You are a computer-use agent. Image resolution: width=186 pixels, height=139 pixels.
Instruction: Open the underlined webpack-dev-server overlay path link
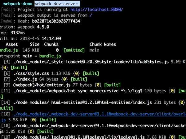click(x=100, y=114)
